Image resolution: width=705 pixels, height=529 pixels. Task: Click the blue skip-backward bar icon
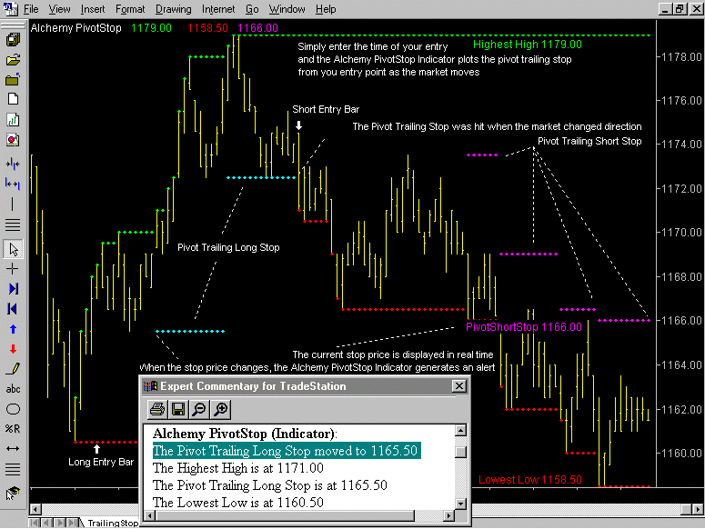click(13, 309)
